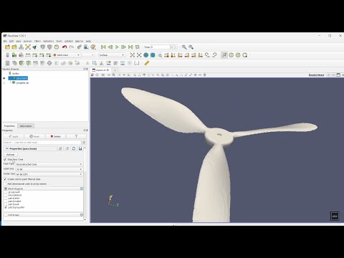Click the properties search input field
344x258 pixels.
pos(42,143)
